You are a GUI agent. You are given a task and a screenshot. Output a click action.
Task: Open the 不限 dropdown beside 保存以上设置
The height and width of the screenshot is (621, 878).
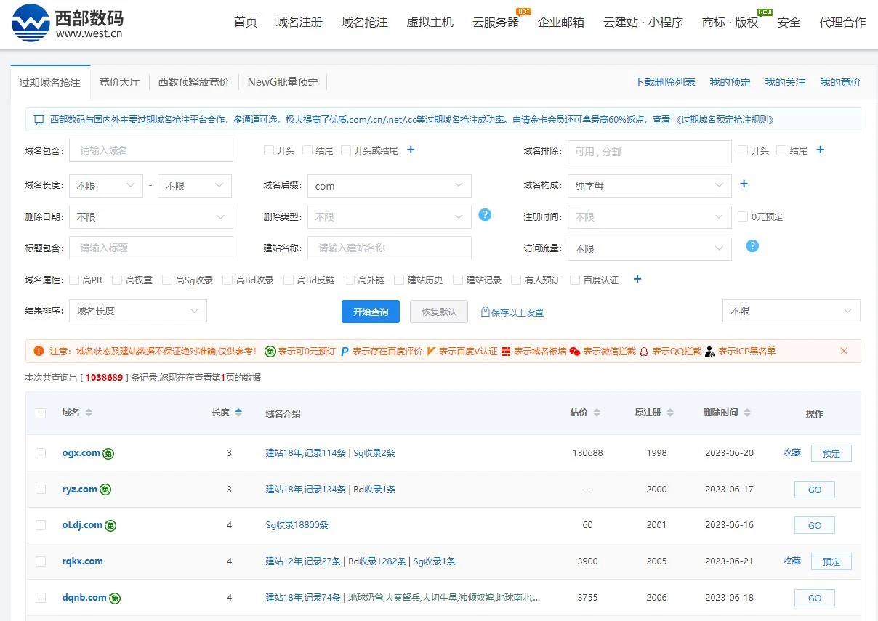pos(792,311)
